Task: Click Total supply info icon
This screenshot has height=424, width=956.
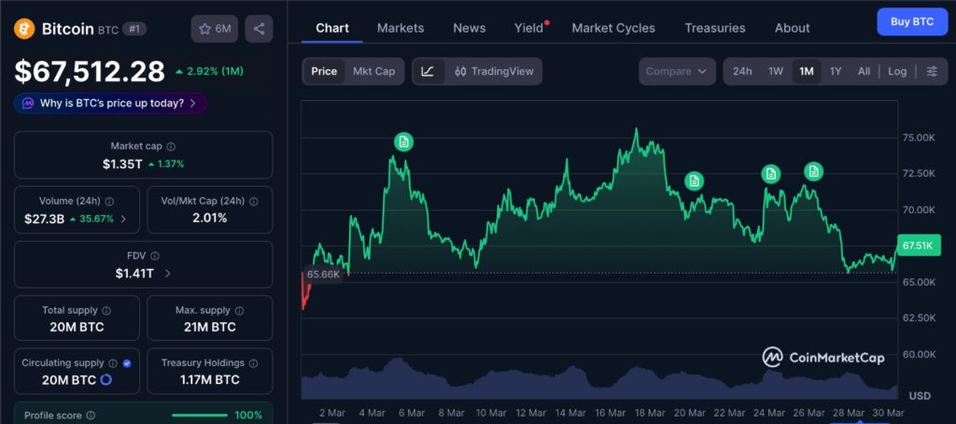Action: [x=106, y=310]
